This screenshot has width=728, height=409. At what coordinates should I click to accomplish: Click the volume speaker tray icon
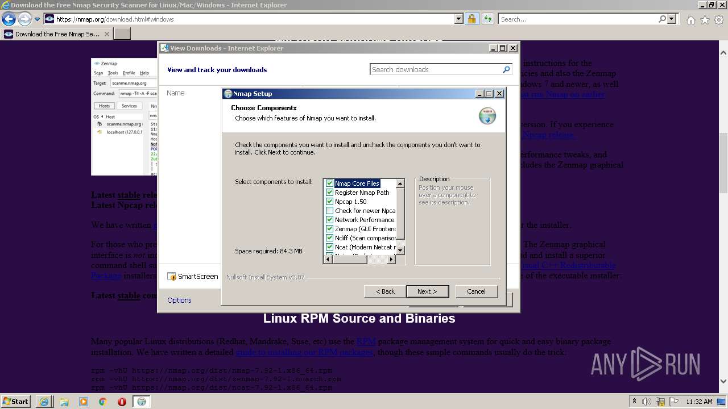click(x=648, y=402)
